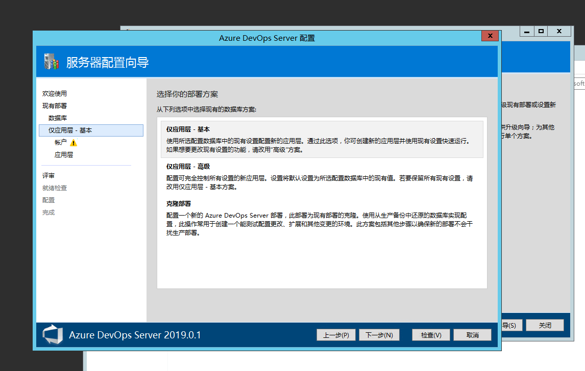
Task: Jump to 评审 step in sidebar
Action: coord(48,176)
